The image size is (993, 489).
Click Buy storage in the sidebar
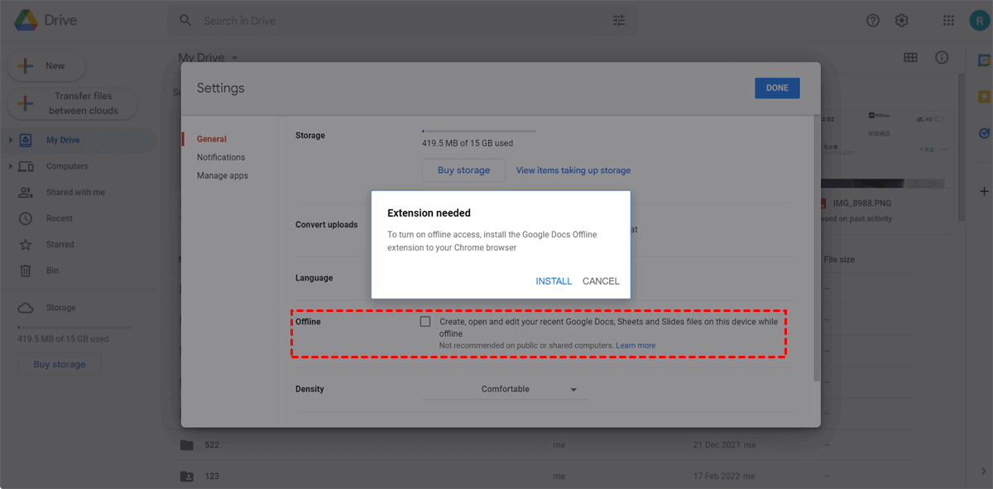pos(60,364)
